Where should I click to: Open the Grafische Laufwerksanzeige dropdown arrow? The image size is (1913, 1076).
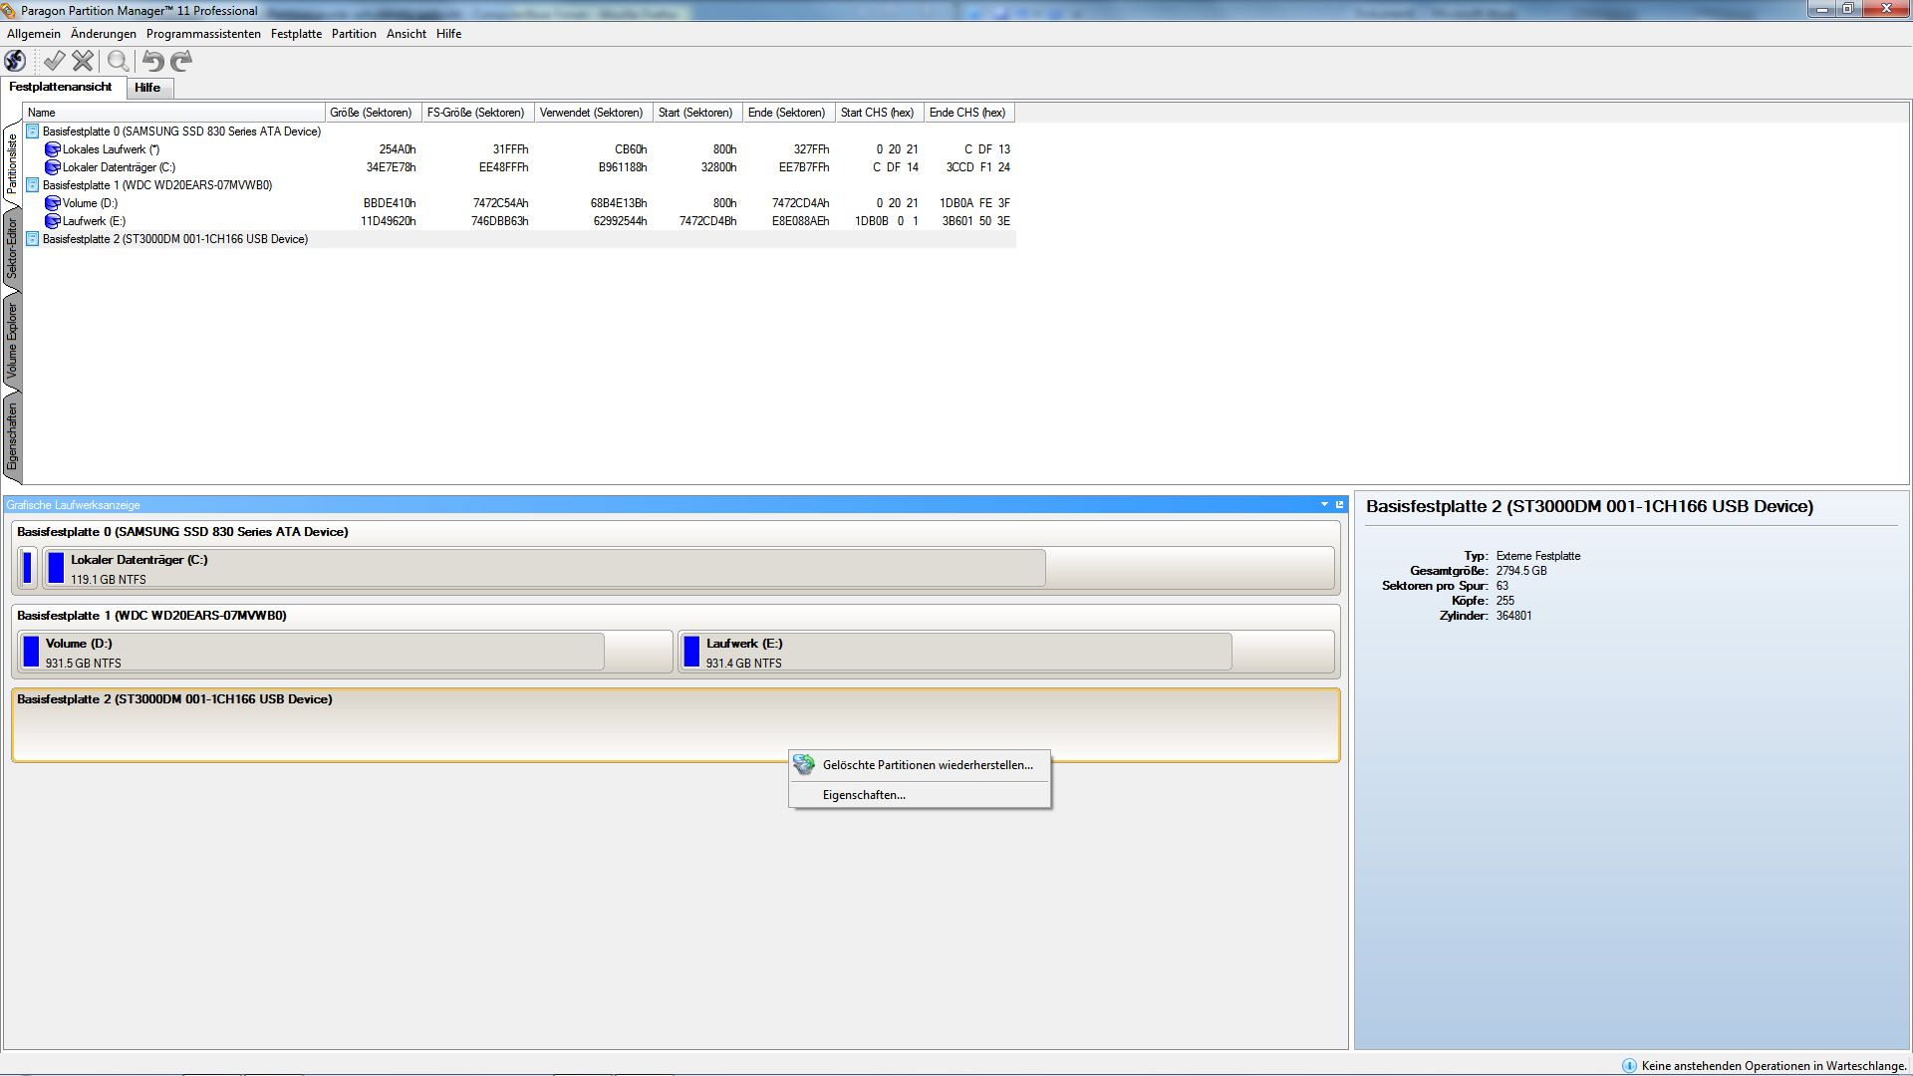coord(1324,505)
